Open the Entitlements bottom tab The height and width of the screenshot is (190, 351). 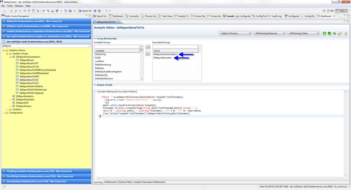pos(110,182)
